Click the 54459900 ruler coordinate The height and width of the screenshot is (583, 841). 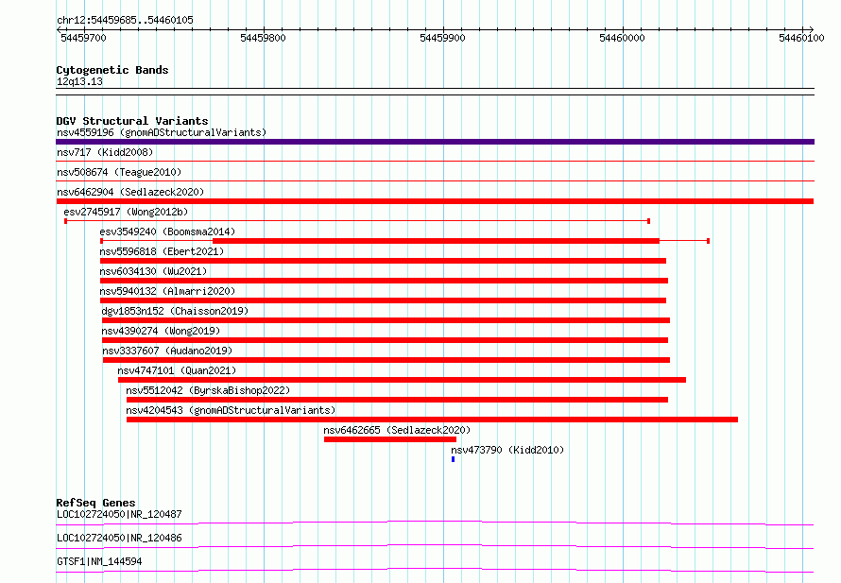(442, 38)
